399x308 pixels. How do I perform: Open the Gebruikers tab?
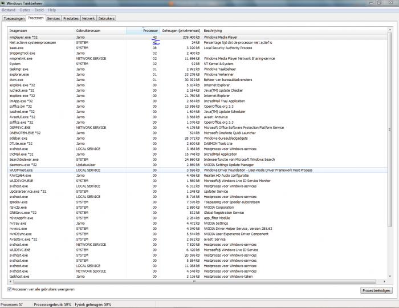(x=107, y=18)
